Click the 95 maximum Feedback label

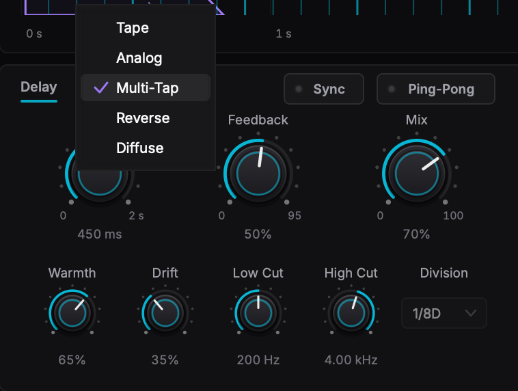(x=295, y=216)
